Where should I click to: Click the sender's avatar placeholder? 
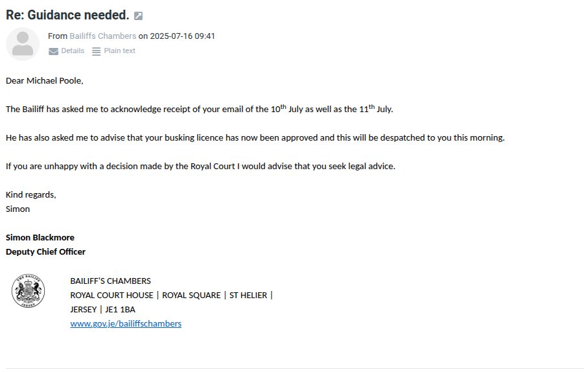coord(23,44)
